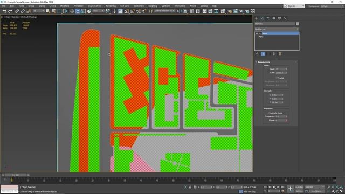Click the large Set Keys plus button
The height and width of the screenshot is (194, 345).
tap(290, 189)
